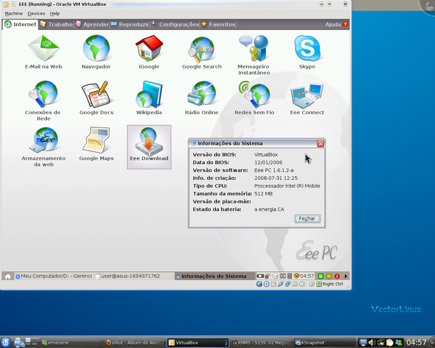435x348 pixels.
Task: Click the 04:57 clock in Eee taskbar
Action: click(x=307, y=276)
